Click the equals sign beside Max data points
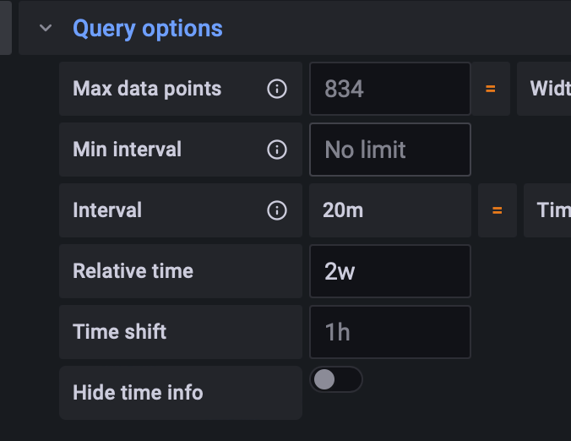This screenshot has width=571, height=441. coord(491,89)
